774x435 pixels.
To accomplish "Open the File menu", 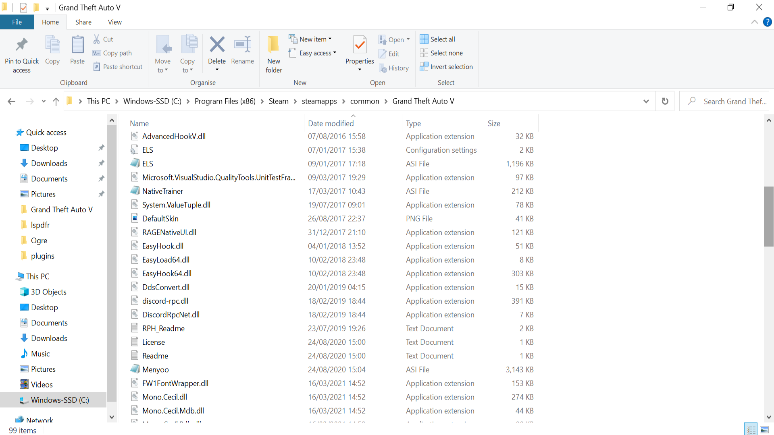I will coord(17,22).
